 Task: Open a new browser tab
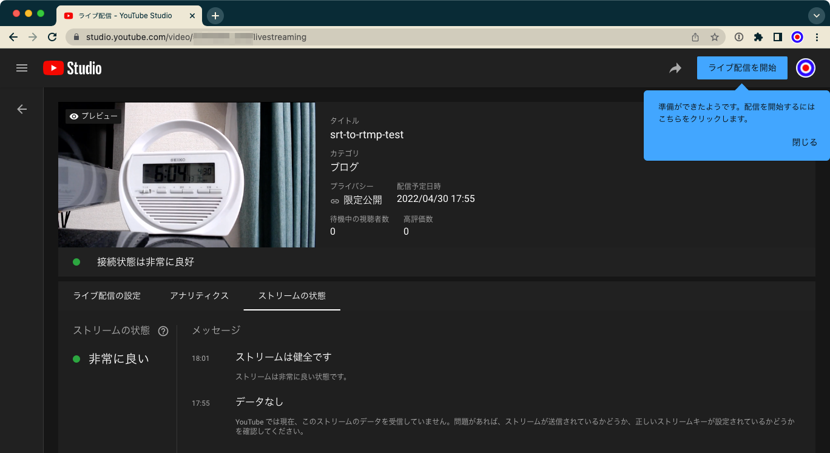(x=215, y=15)
